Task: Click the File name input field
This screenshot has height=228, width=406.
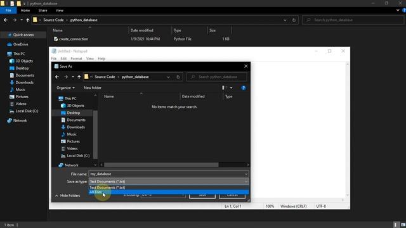Action: [166, 174]
